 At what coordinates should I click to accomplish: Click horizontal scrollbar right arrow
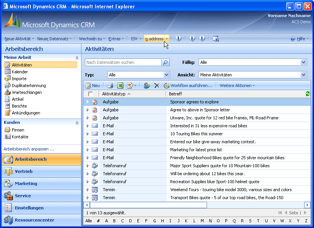tap(308, 205)
